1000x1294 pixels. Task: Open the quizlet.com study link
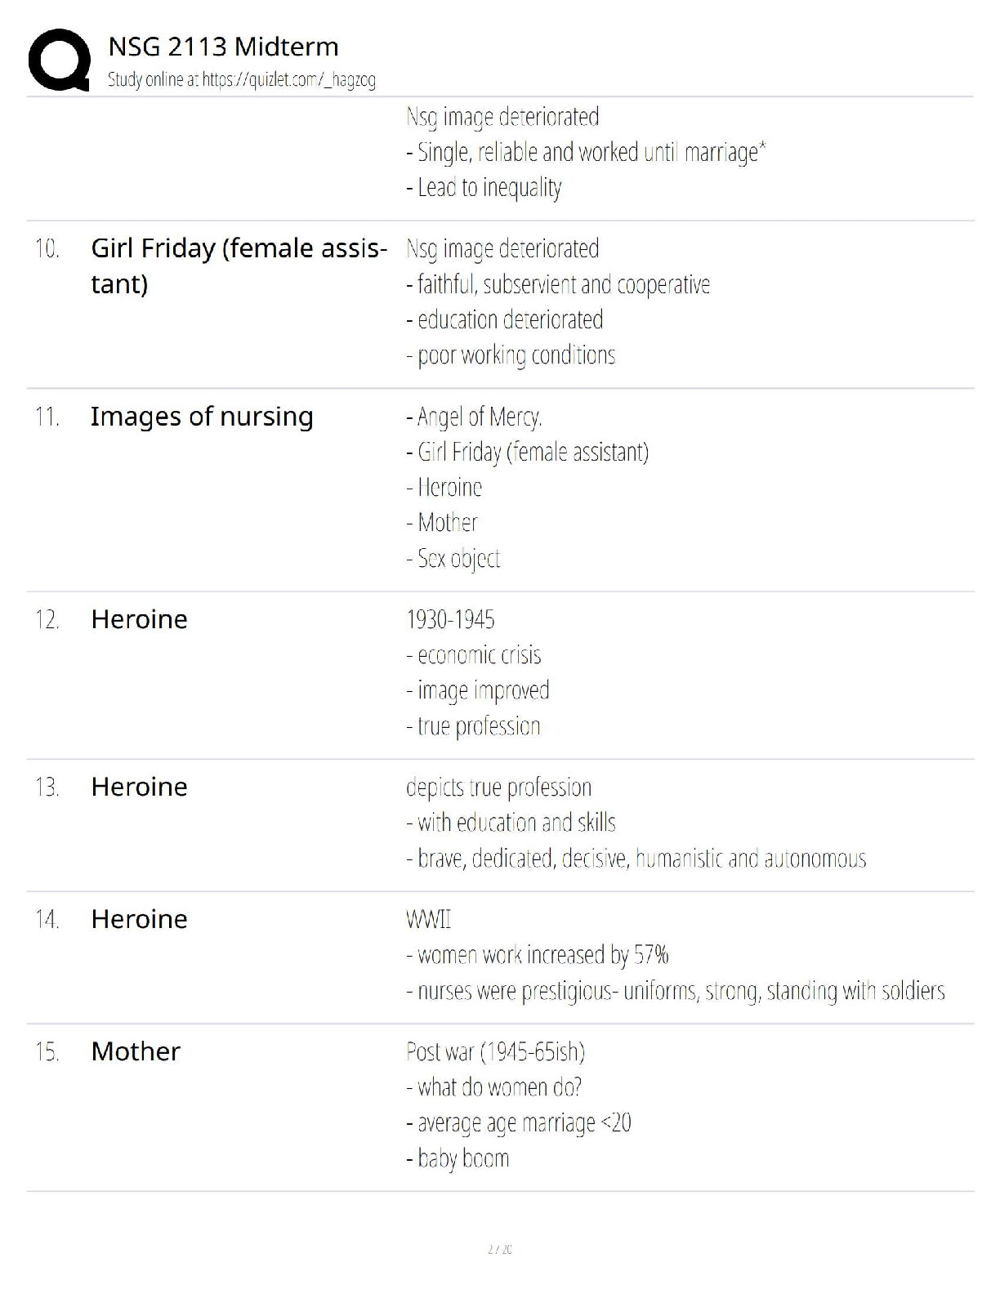point(288,80)
